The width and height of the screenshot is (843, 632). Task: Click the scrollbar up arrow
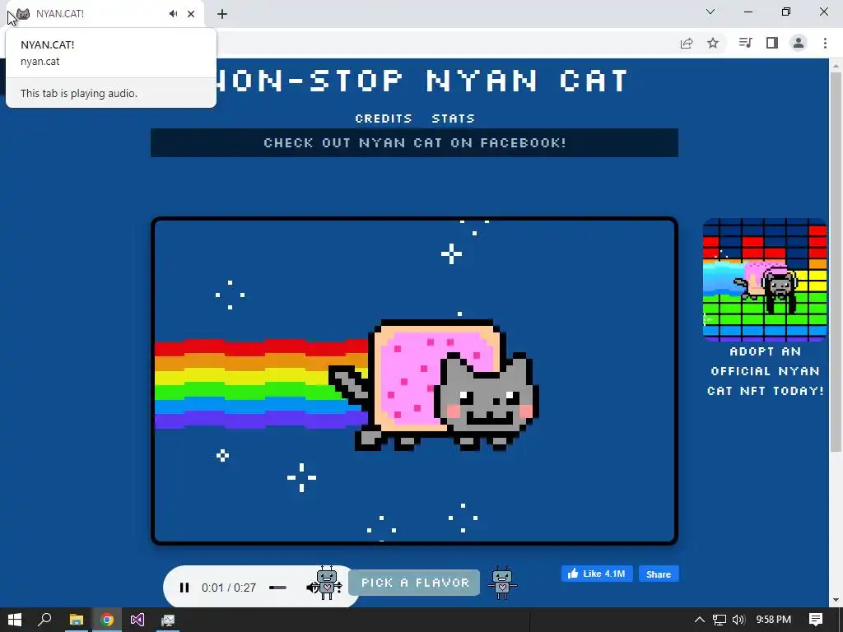(836, 66)
